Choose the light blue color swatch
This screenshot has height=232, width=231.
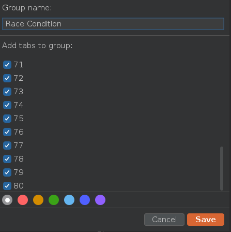point(69,200)
